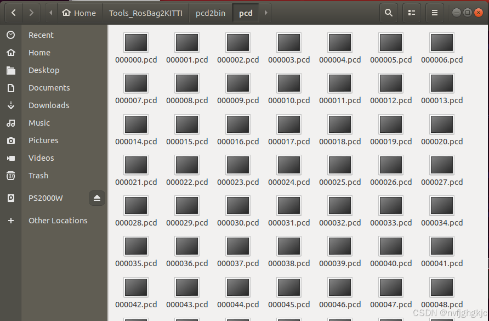Select the 000020.pcd file icon

click(x=442, y=124)
